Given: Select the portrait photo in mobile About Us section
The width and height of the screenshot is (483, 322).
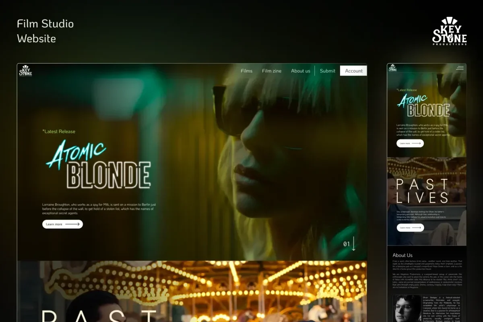Looking at the screenshot, I should (407, 308).
